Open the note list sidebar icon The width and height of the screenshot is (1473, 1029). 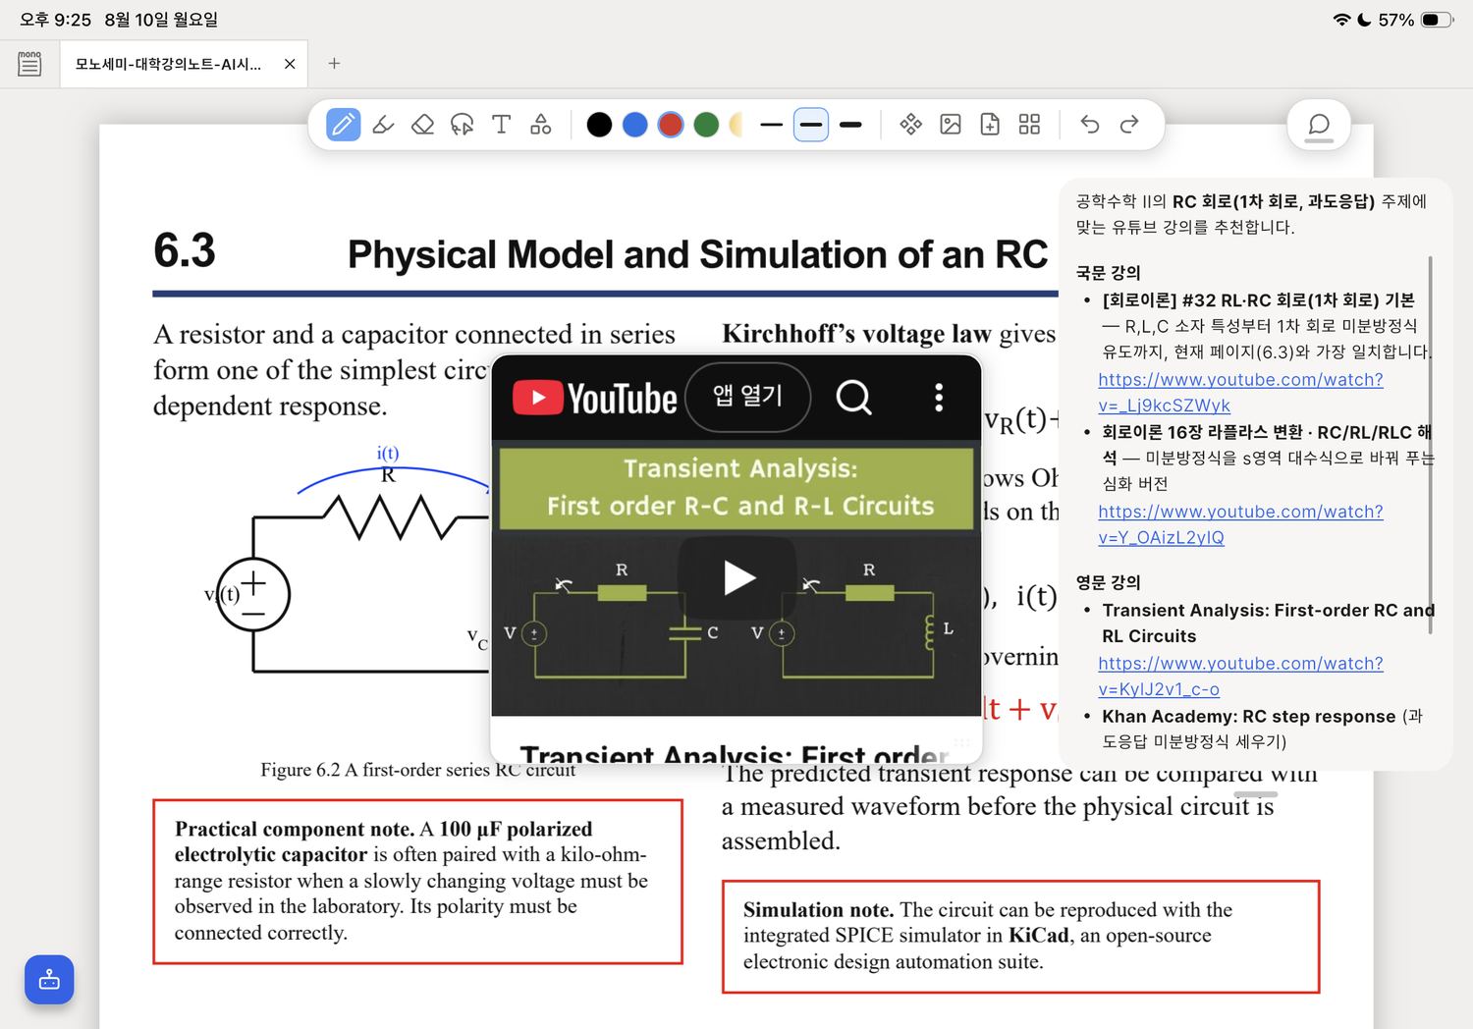pos(29,64)
